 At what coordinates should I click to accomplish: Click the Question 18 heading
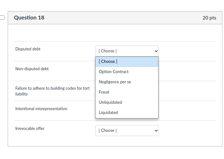coord(29,18)
